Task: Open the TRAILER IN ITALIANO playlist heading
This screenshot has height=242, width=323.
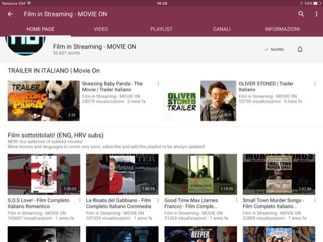Action: [53, 70]
